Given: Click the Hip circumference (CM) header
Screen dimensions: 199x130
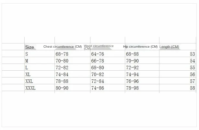Looking at the screenshot, I should (140, 47).
